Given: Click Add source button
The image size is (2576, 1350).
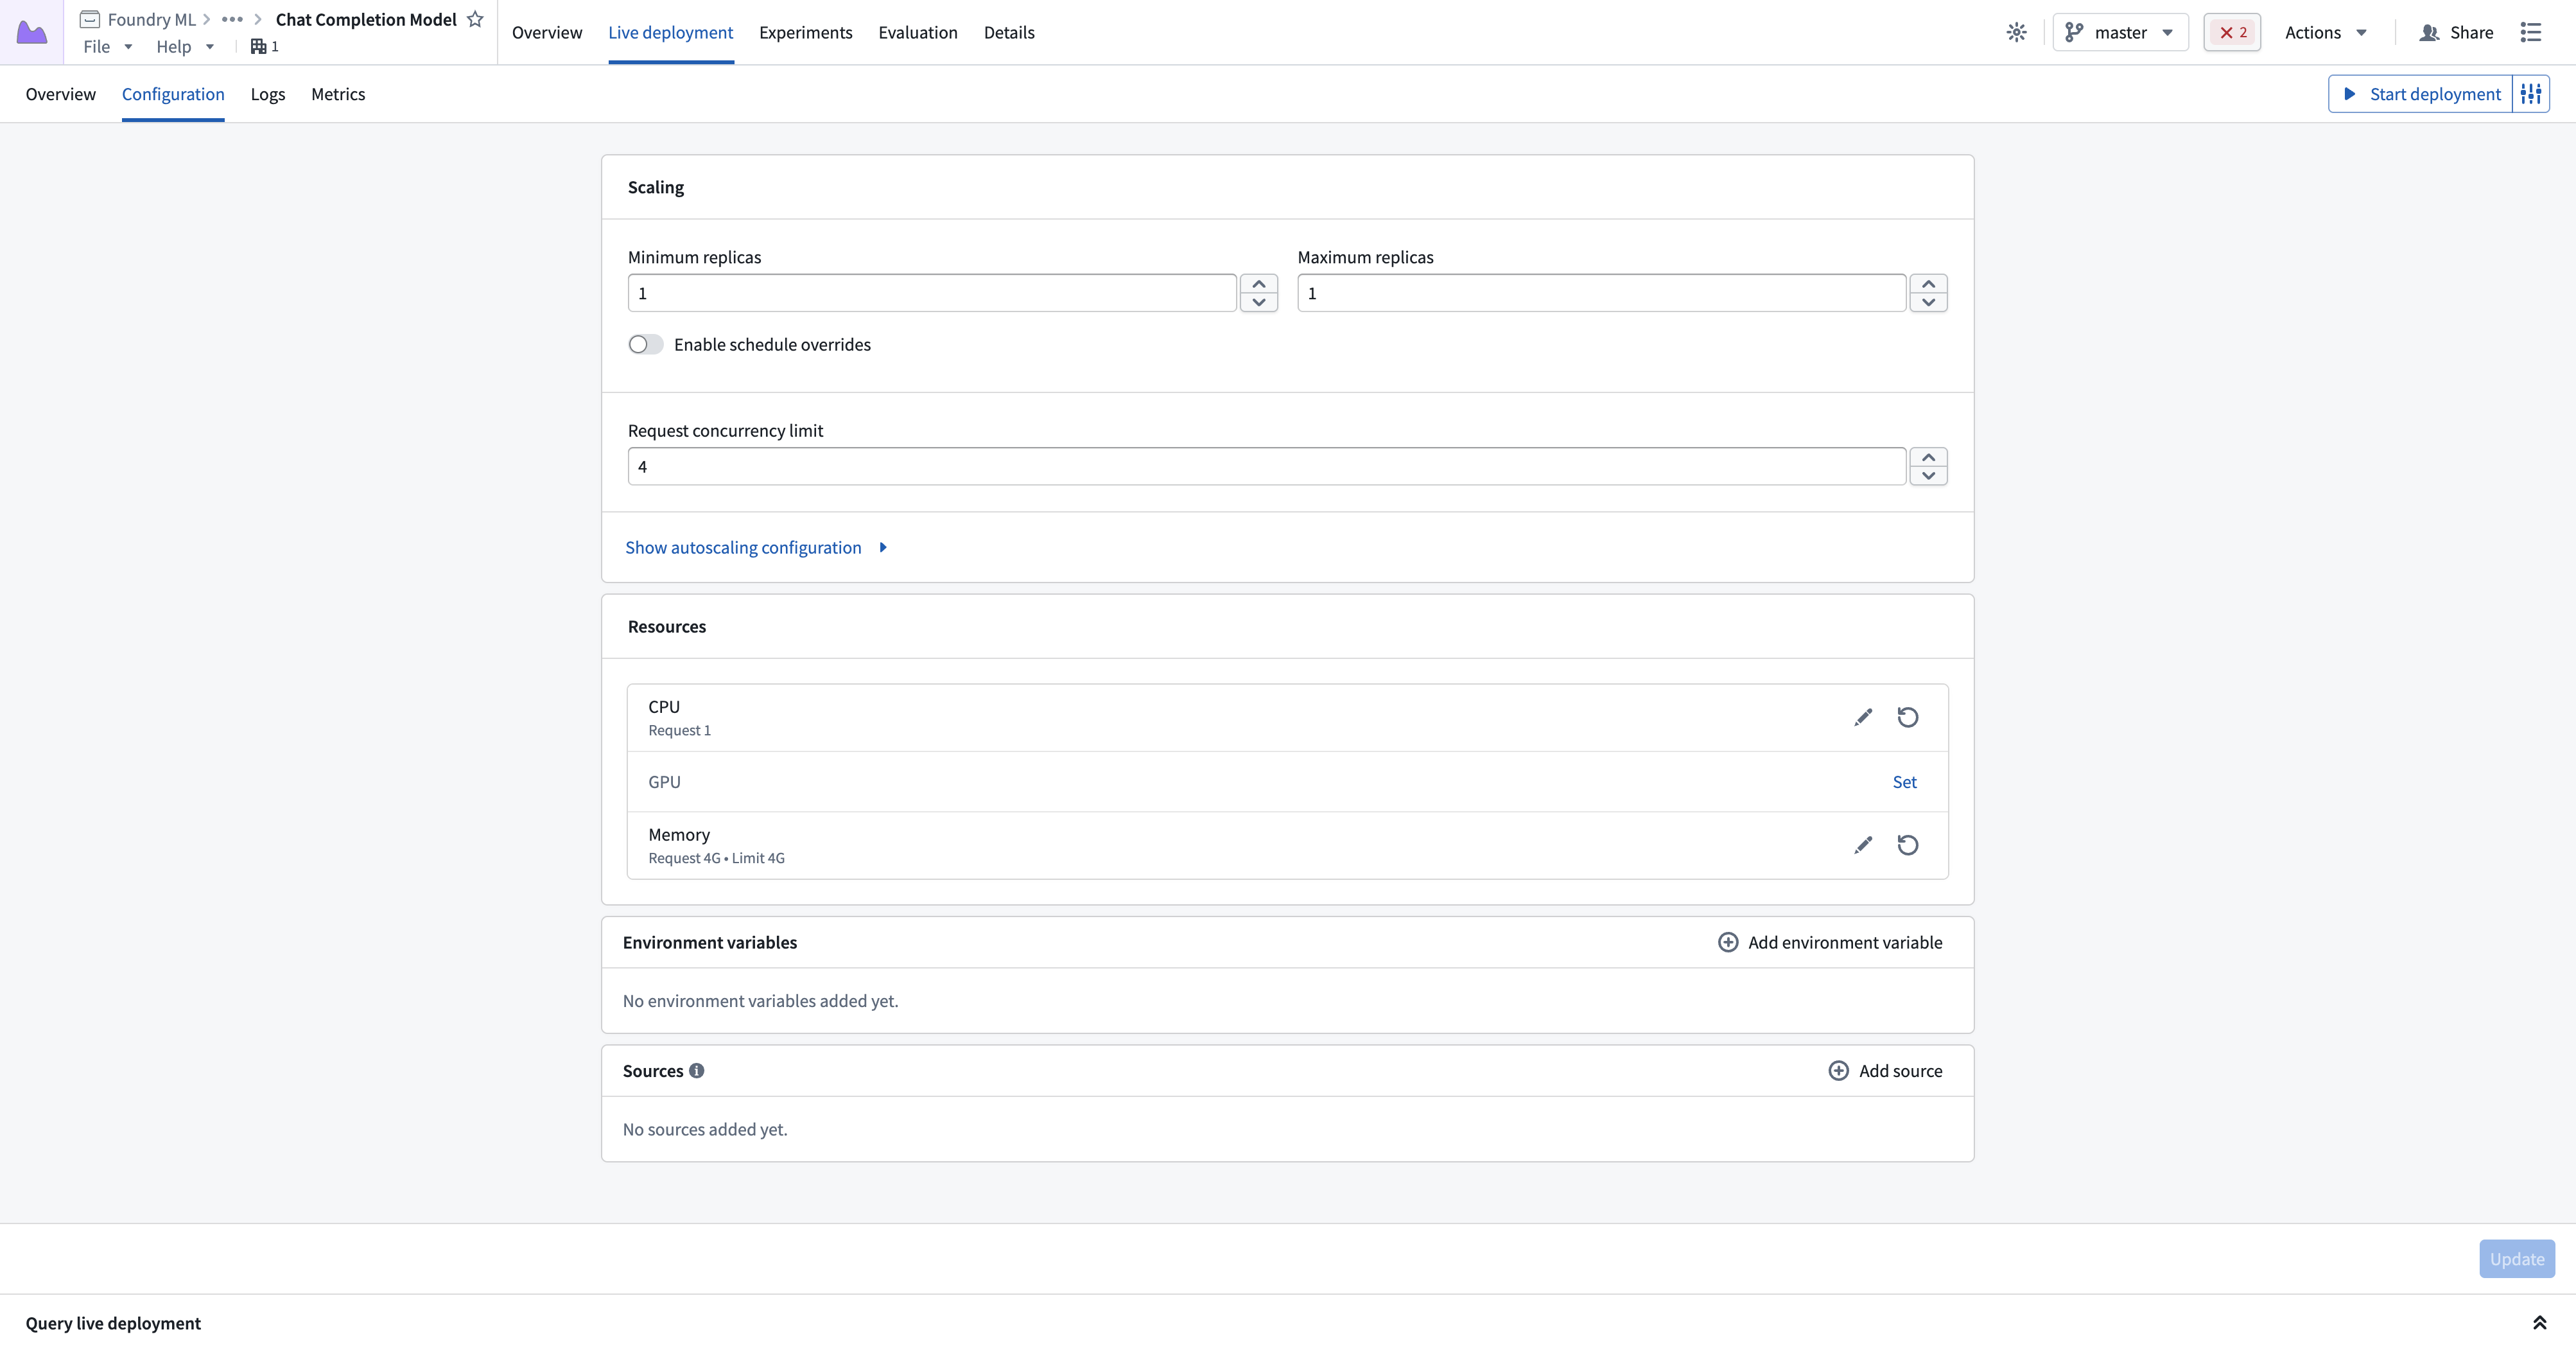Looking at the screenshot, I should tap(1885, 1071).
